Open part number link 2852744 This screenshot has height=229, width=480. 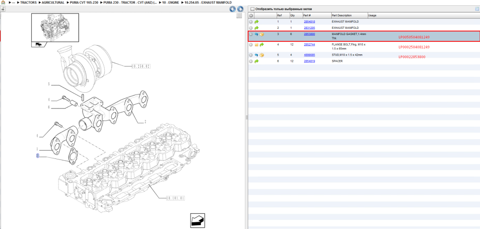point(309,44)
